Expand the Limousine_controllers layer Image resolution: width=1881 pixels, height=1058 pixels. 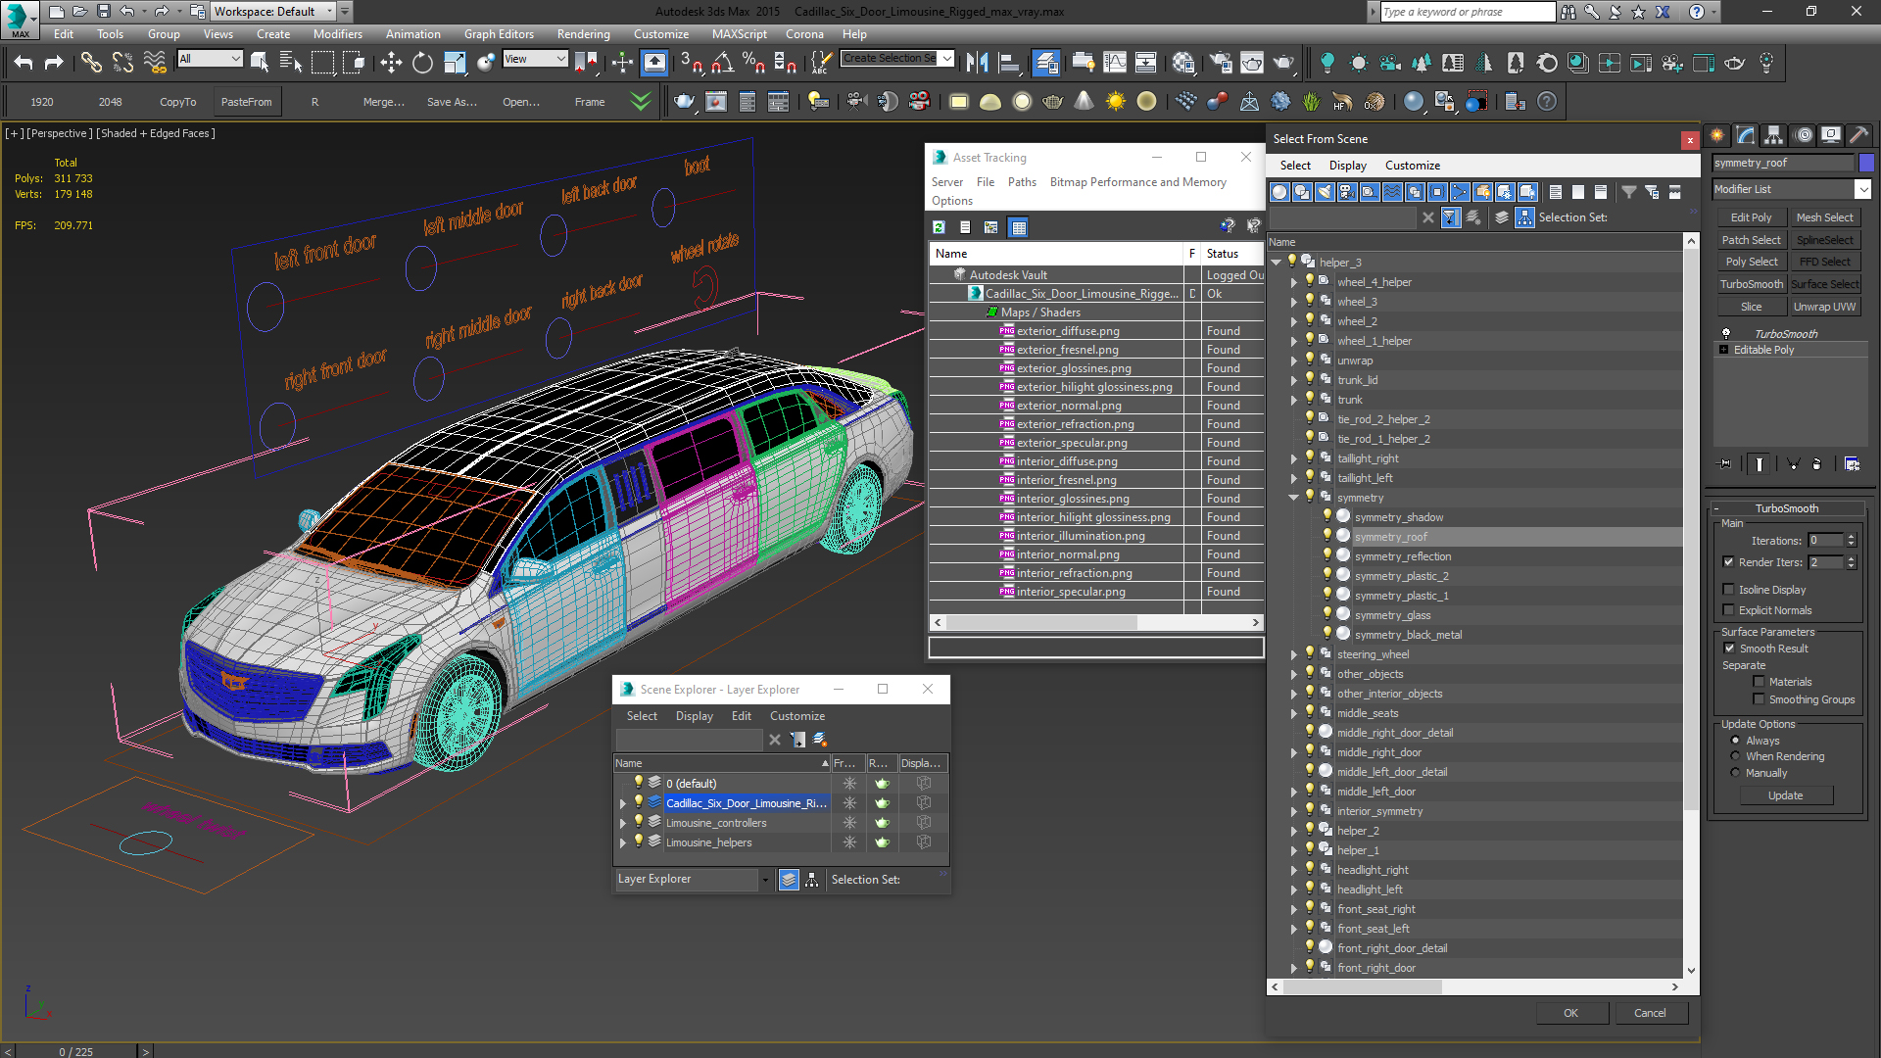[623, 823]
